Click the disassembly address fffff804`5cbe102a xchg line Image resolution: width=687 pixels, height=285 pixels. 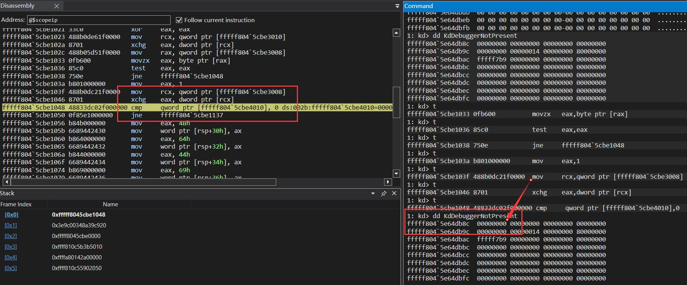click(x=118, y=45)
